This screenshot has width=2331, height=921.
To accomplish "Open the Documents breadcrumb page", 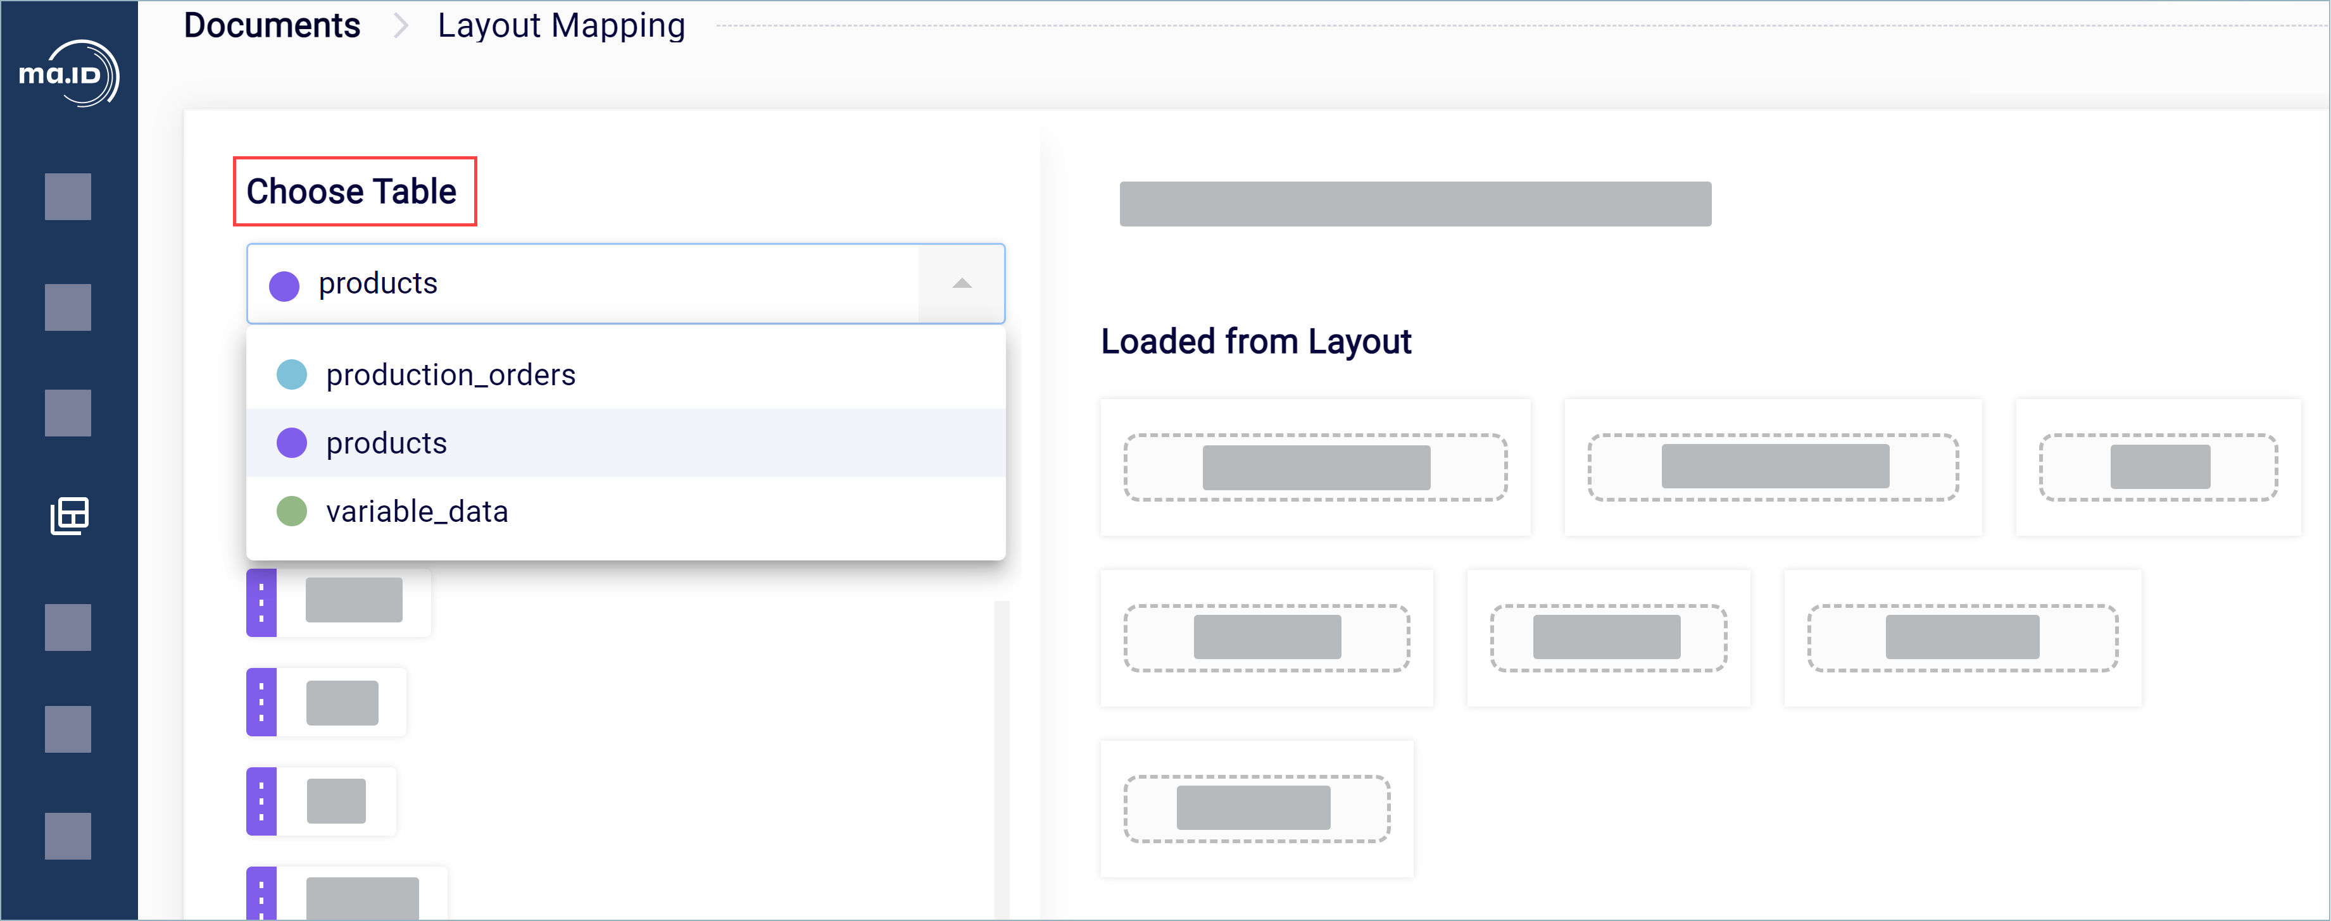I will click(272, 25).
